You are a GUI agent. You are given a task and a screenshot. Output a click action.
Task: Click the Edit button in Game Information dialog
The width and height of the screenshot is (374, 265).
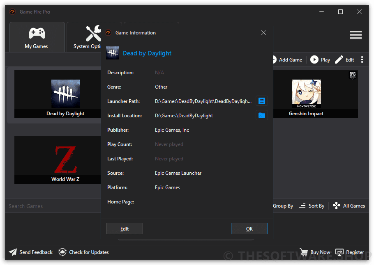coord(125,228)
